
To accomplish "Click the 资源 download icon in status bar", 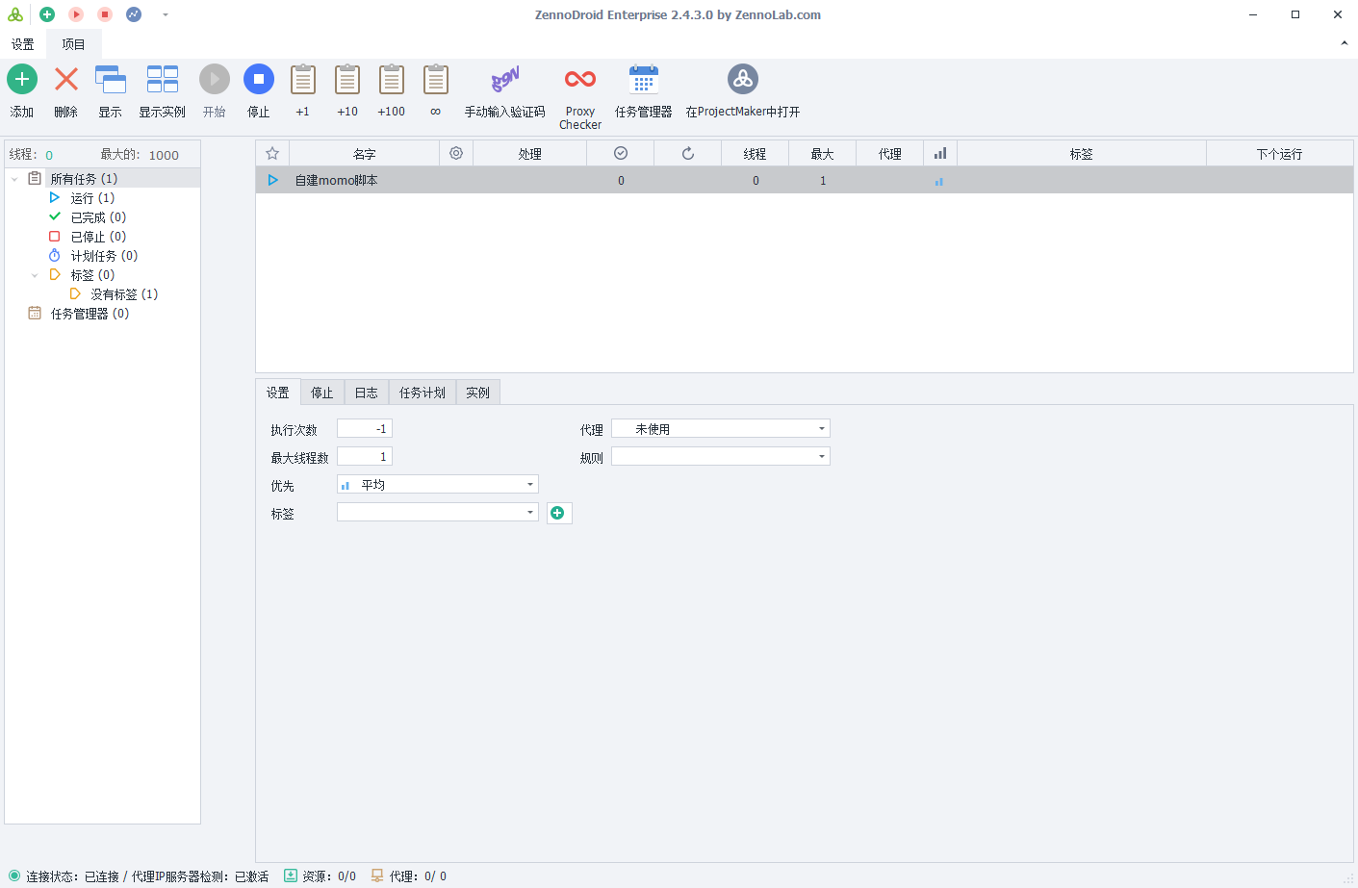I will [291, 875].
